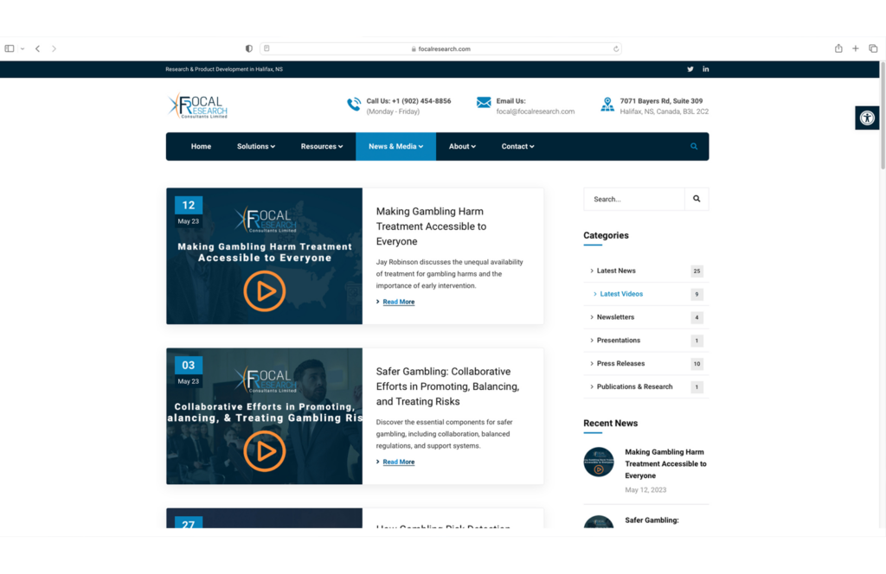Reload the page with the refresh icon

616,49
